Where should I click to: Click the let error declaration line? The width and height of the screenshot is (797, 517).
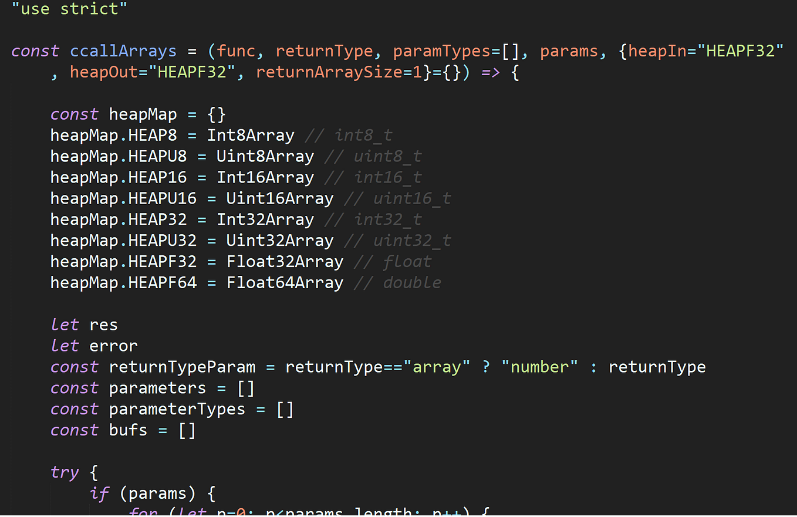[x=94, y=345]
